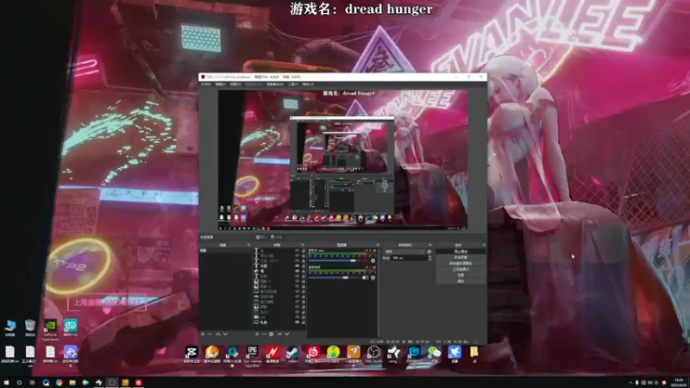
Task: Switch to OBS via its taskbar icon
Action: coord(112,383)
